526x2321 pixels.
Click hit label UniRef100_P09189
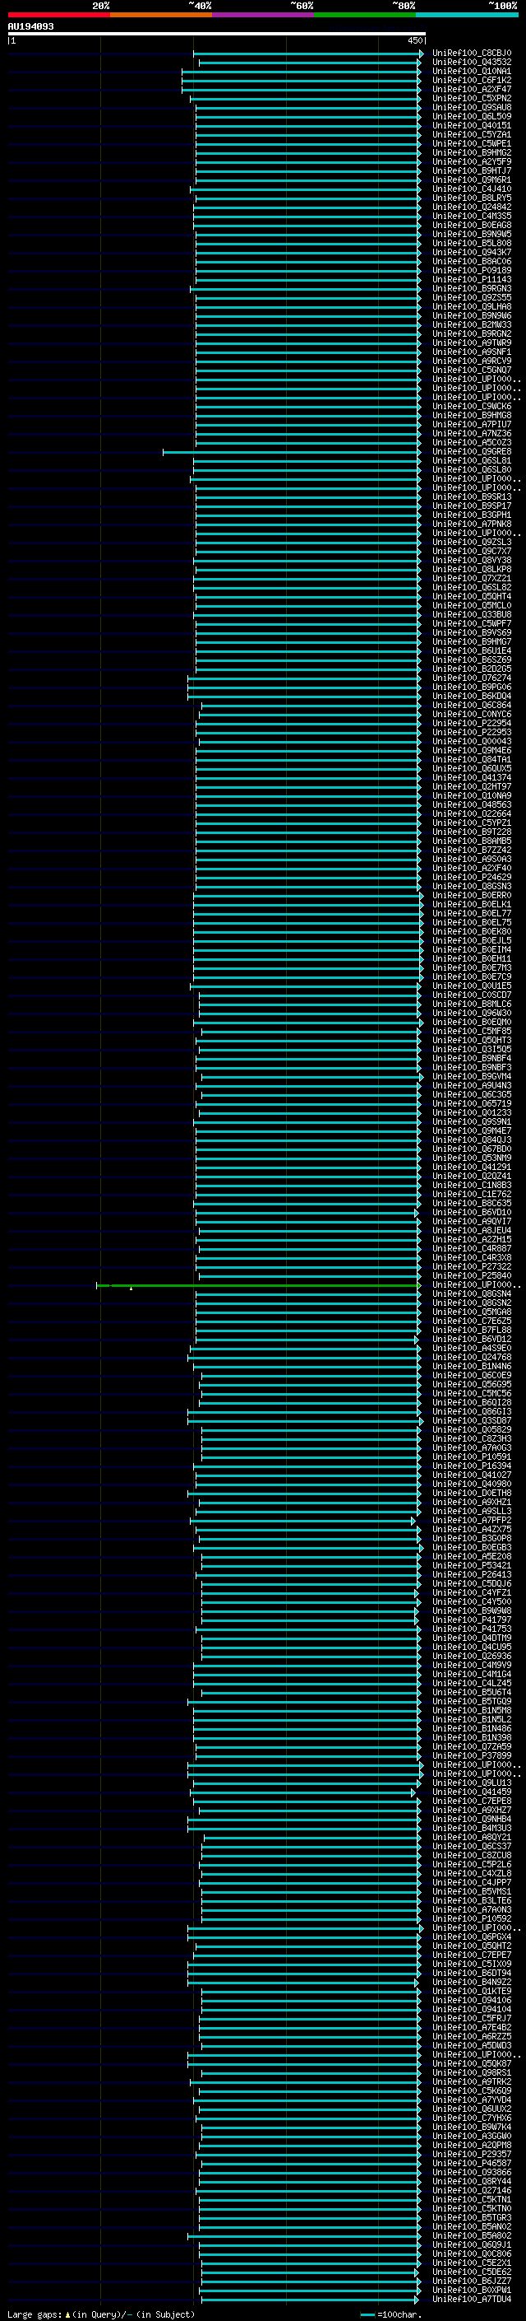(x=471, y=270)
